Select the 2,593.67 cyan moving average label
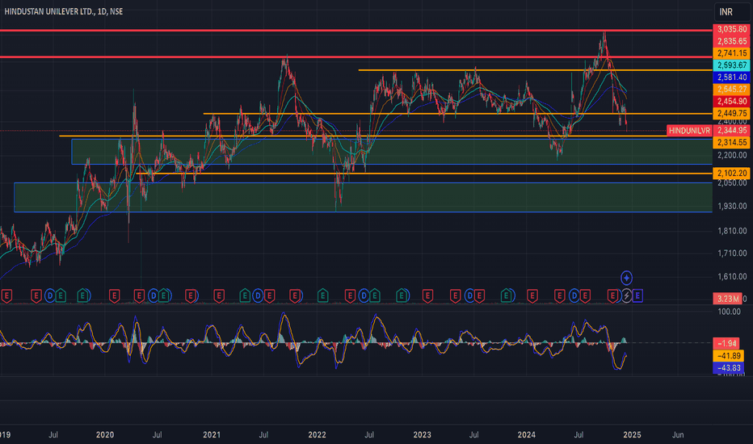Screen dimensions: 753x444 coord(732,65)
